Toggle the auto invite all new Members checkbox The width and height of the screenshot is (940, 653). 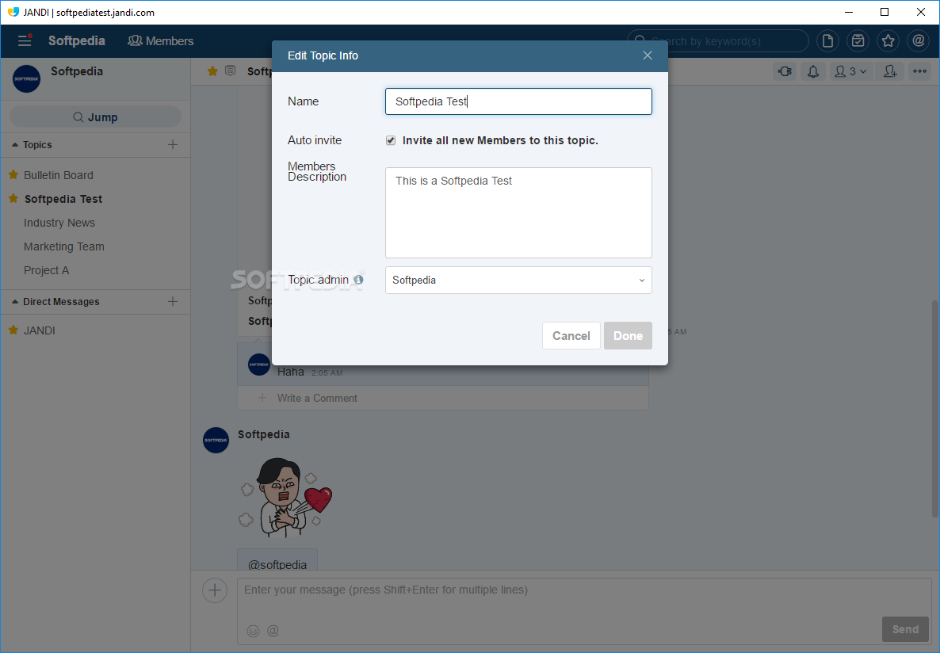[x=391, y=140]
